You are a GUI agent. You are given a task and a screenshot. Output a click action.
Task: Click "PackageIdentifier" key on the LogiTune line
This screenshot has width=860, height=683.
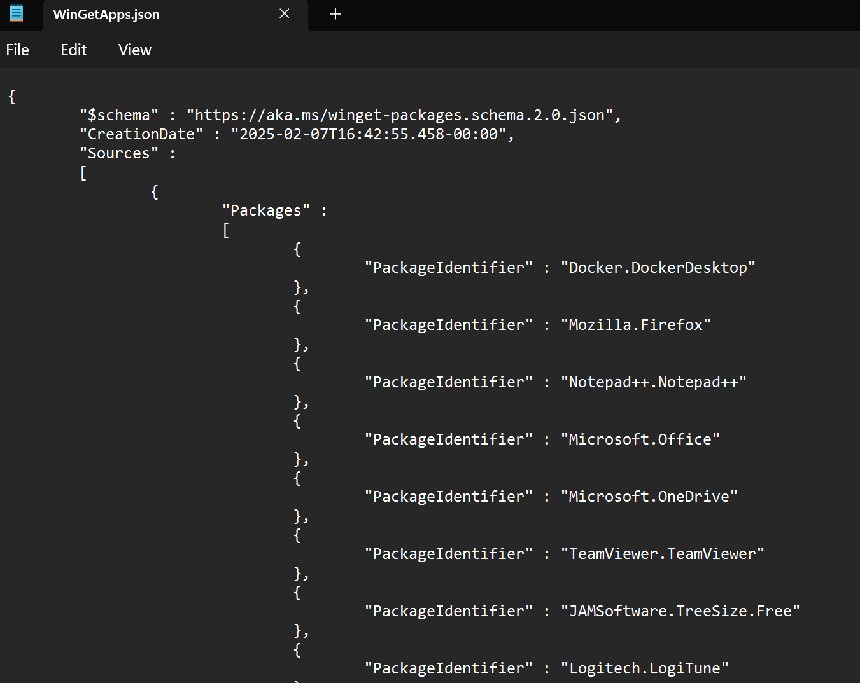click(449, 668)
